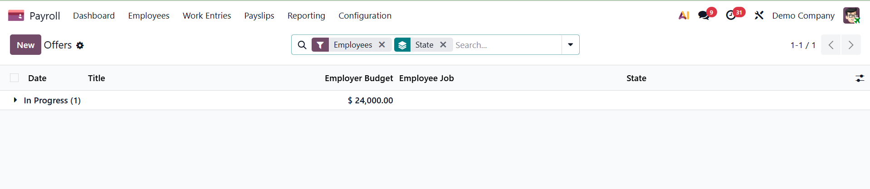
Task: Click the search magnifier icon
Action: click(302, 45)
